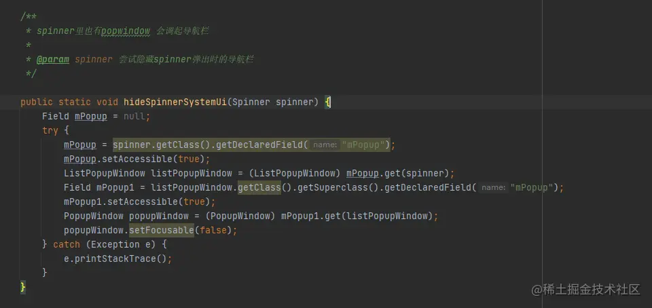Click "e.printStackTrace()" statement
This screenshot has width=652, height=308.
coord(115,258)
